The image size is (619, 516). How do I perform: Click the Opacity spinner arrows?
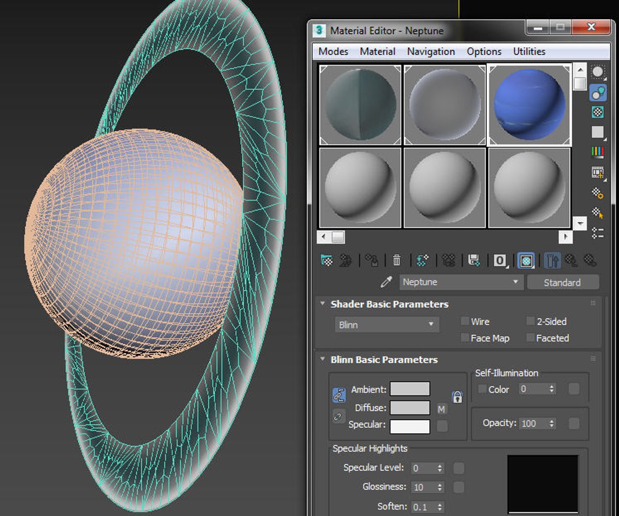552,423
